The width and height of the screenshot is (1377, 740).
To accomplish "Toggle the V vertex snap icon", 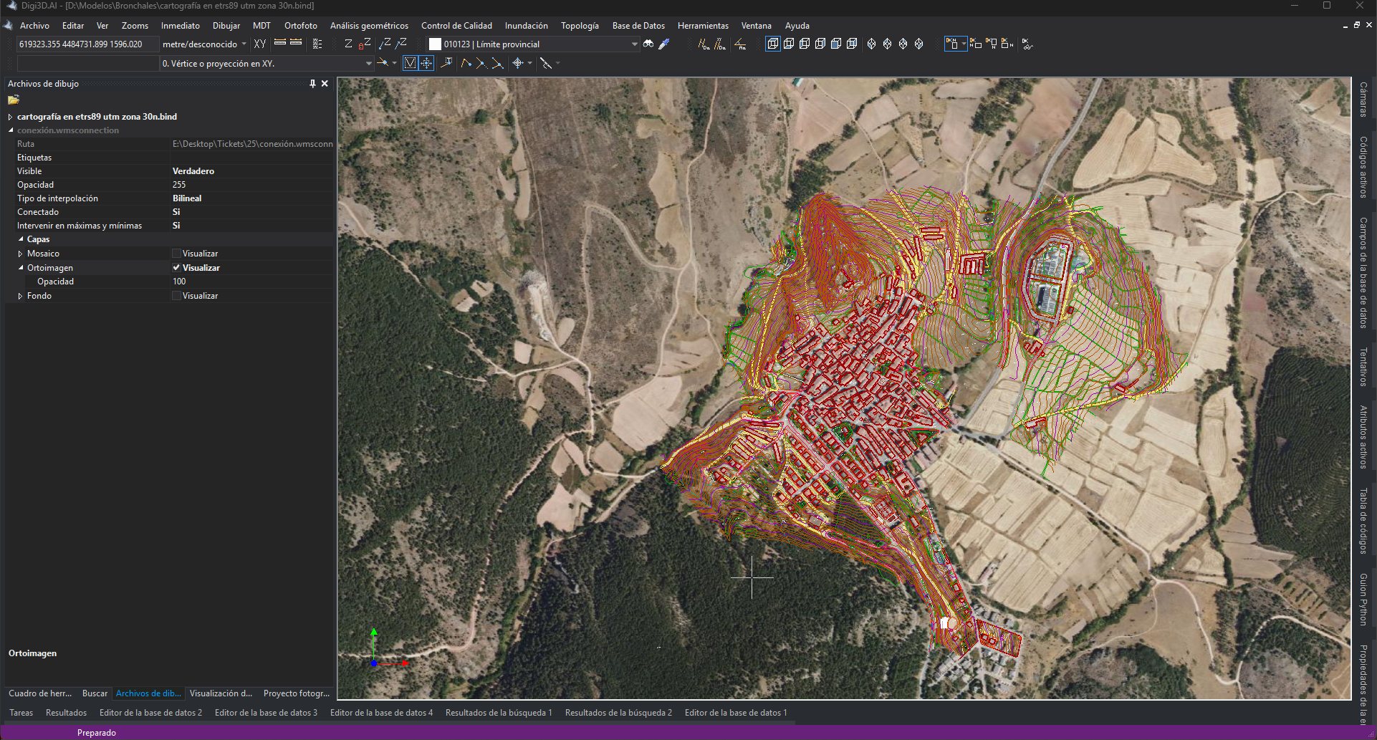I will click(x=410, y=63).
